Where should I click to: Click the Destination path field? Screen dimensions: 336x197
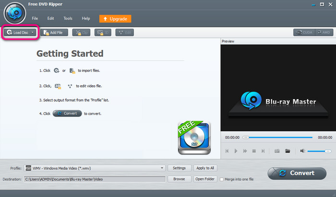(95, 179)
